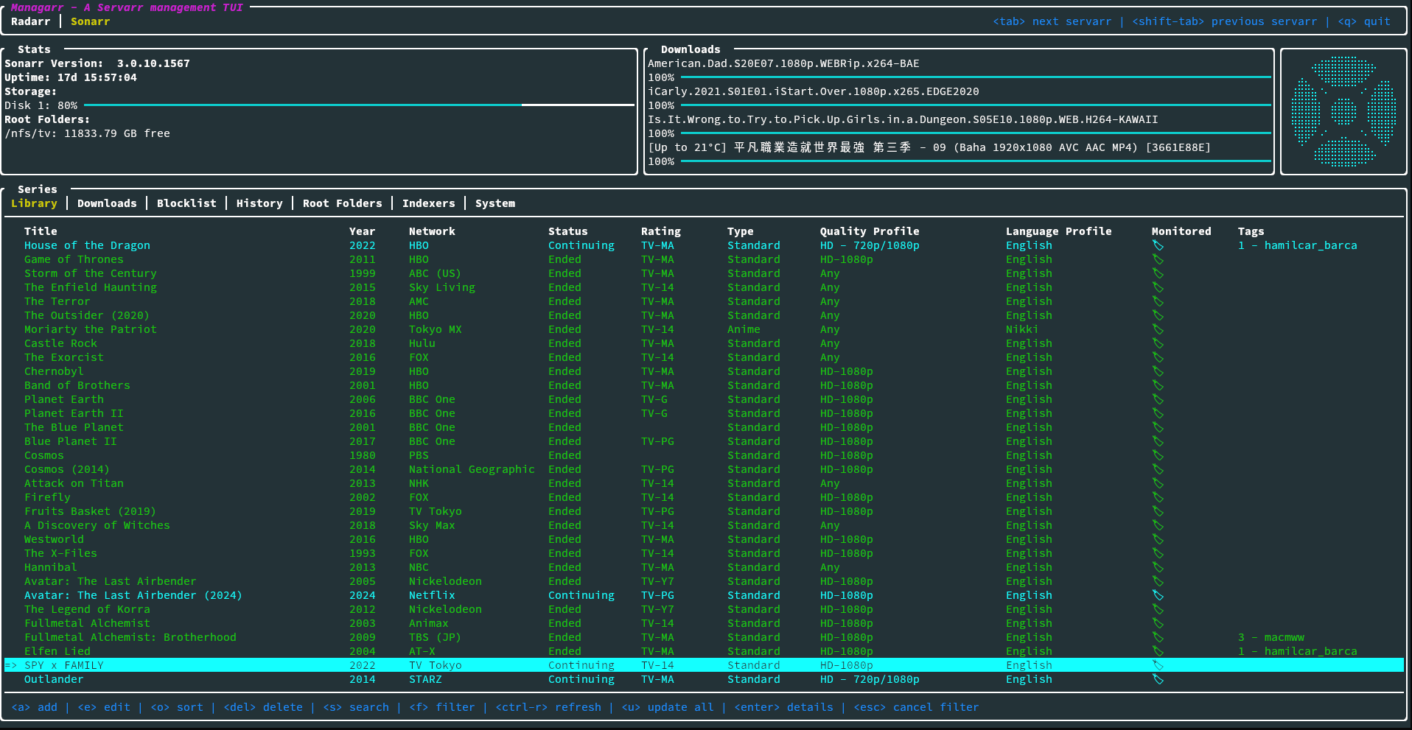Toggle monitoring on the Westworld row
This screenshot has width=1412, height=730.
coord(1157,539)
